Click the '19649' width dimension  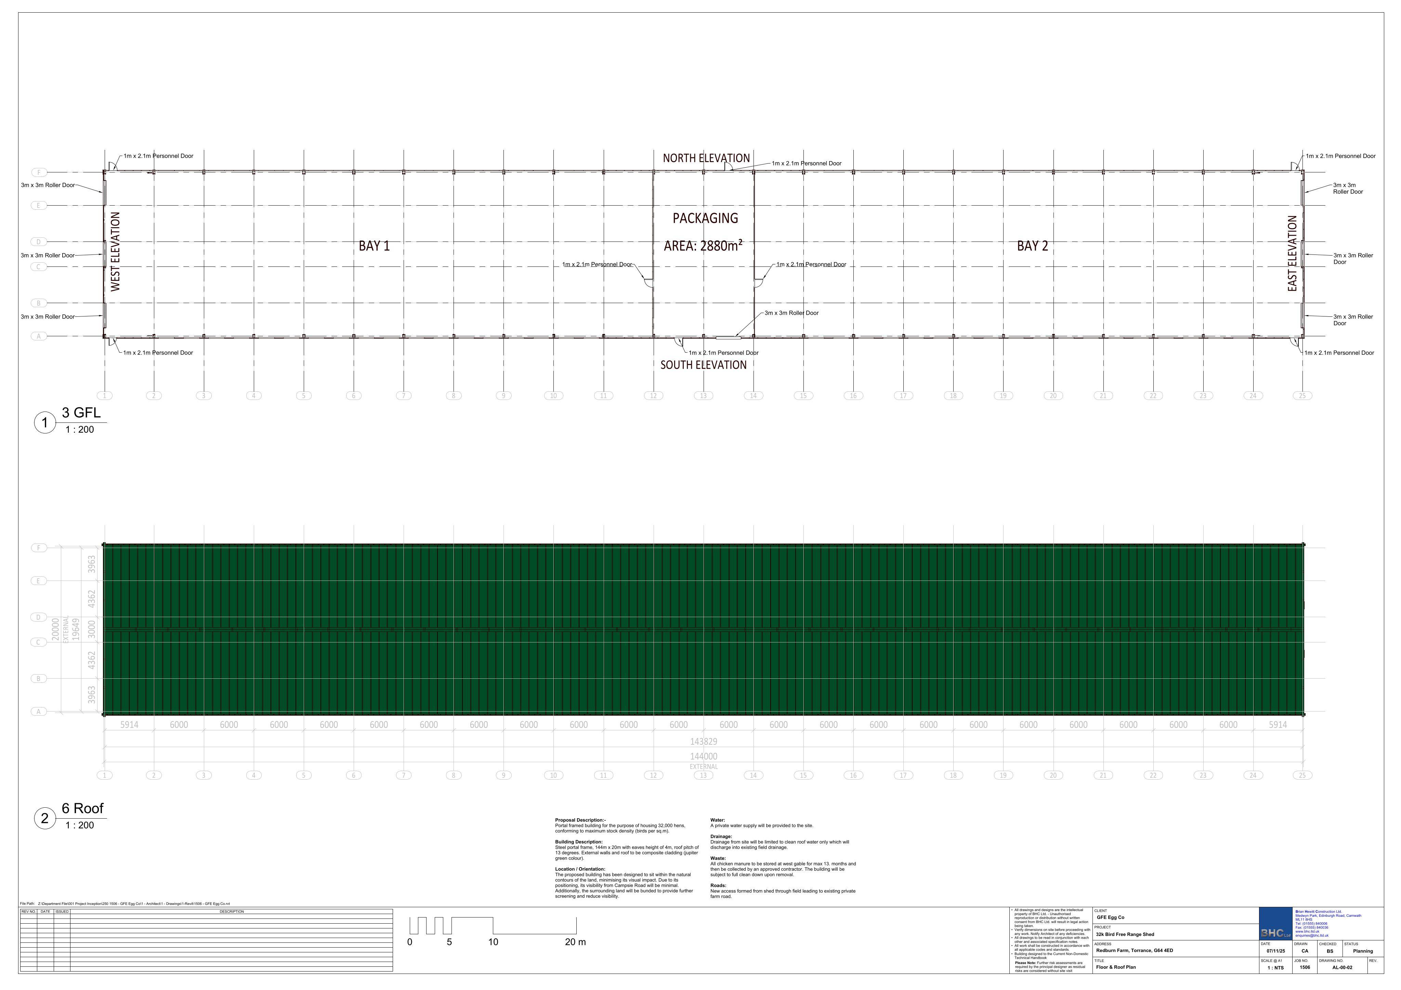tap(76, 629)
